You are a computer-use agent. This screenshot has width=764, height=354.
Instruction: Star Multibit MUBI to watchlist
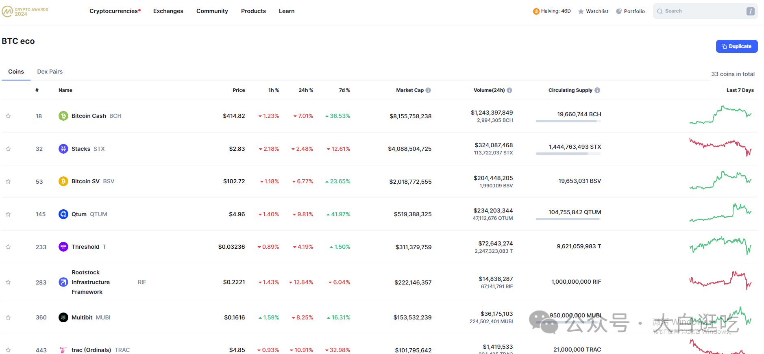click(x=8, y=317)
